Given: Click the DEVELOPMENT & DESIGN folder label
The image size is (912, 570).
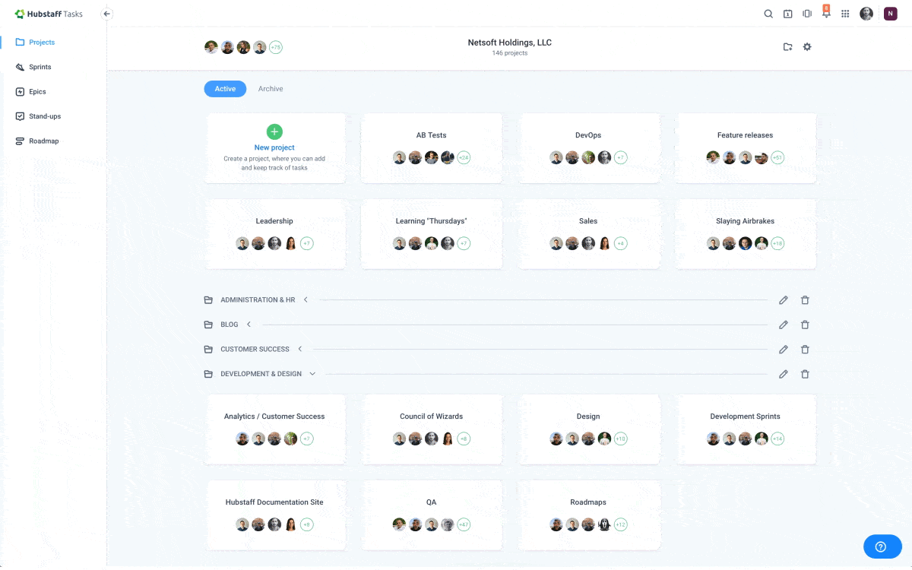Looking at the screenshot, I should (261, 374).
